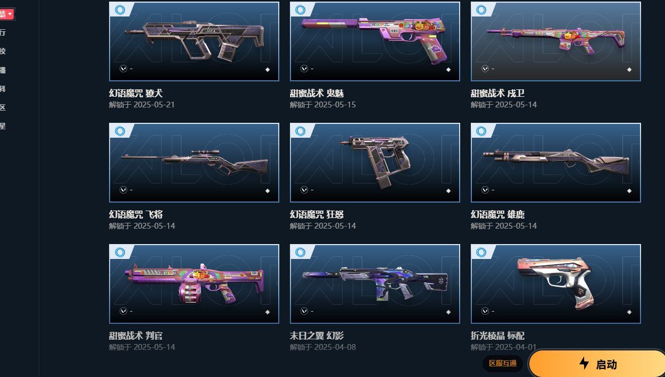Click the blue ring icon on 幻语魔咒 雄鹿 card
The width and height of the screenshot is (665, 377).
coord(481,131)
